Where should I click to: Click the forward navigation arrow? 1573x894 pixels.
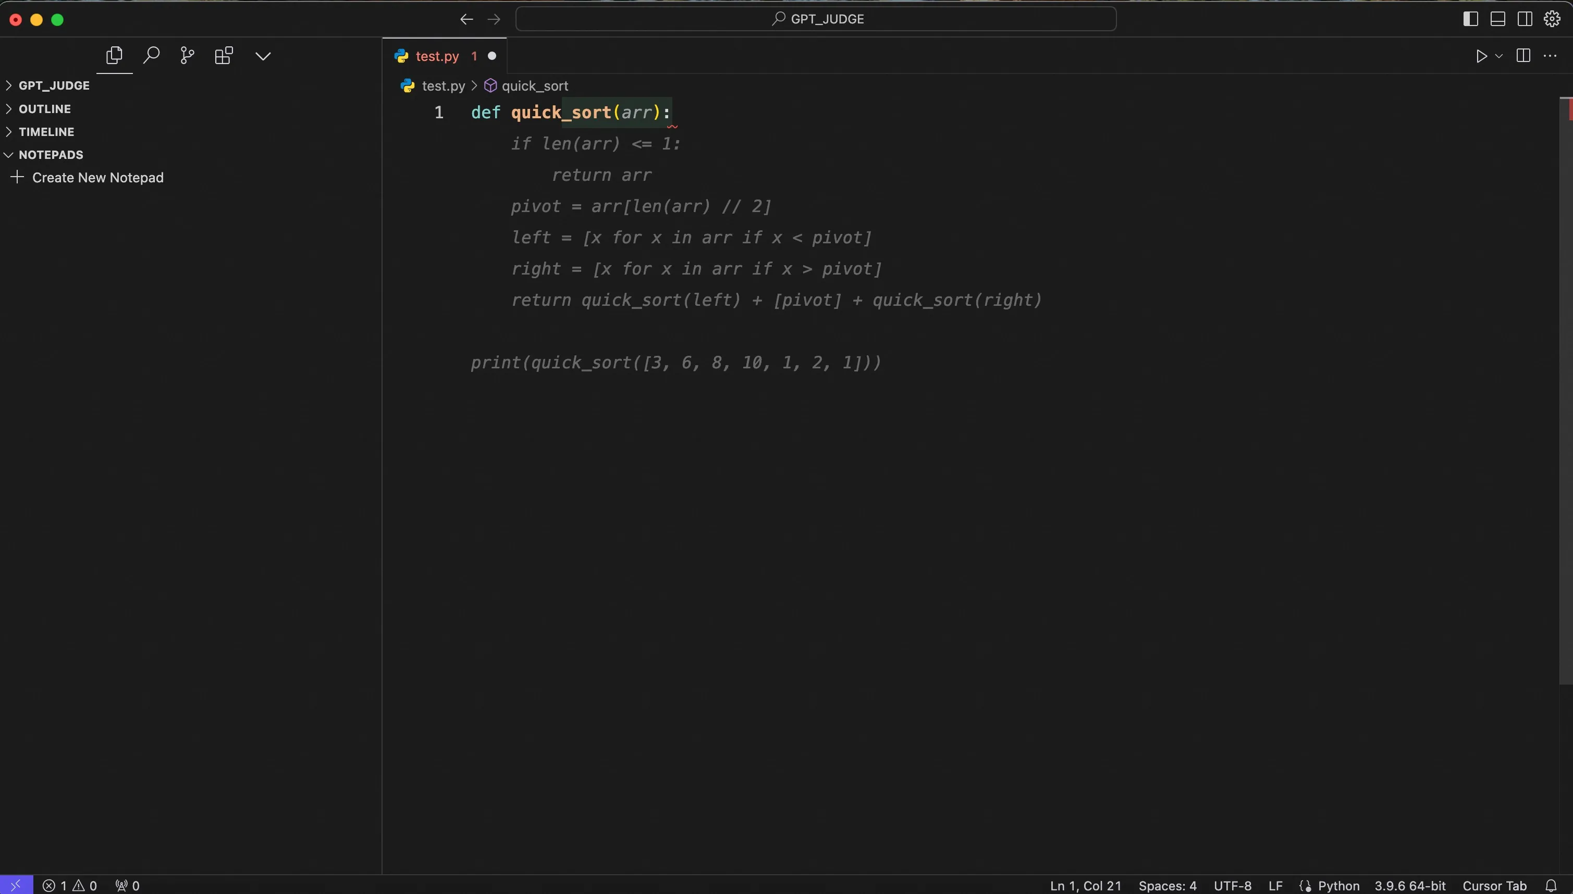494,18
